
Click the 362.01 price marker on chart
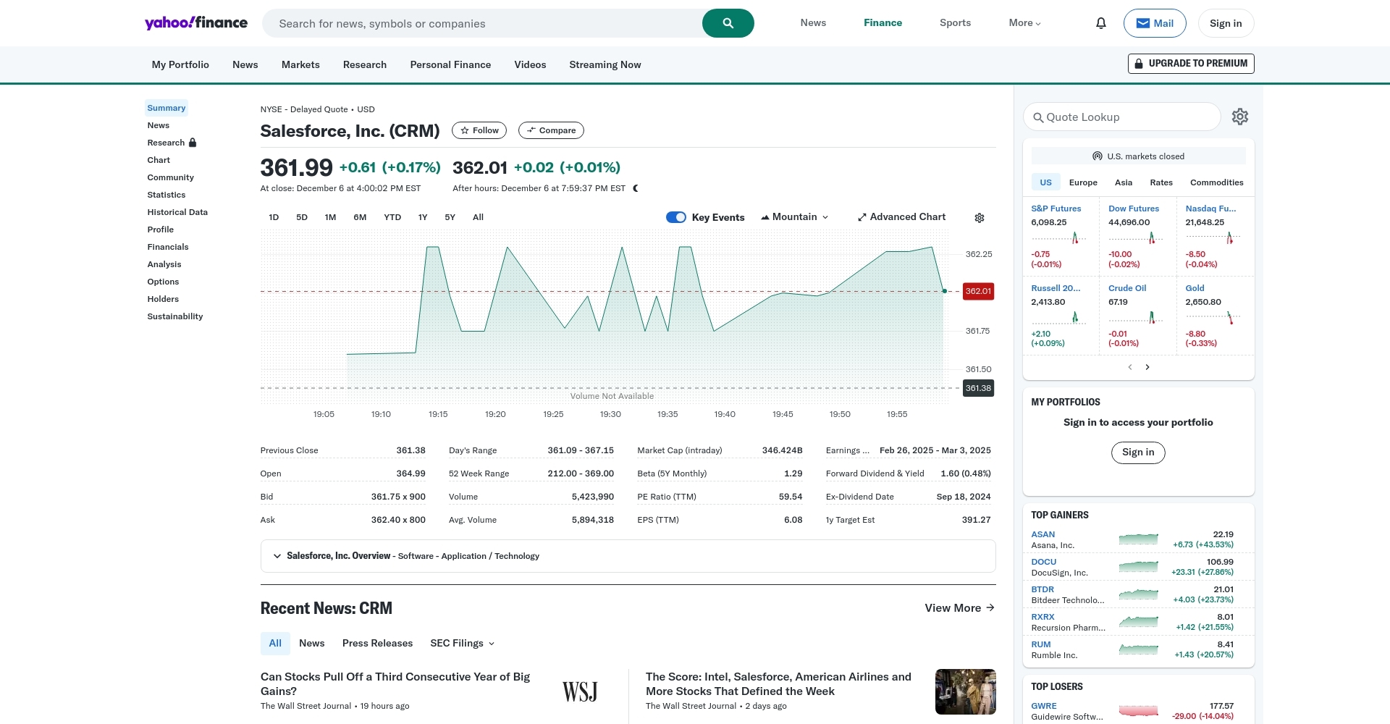977,291
